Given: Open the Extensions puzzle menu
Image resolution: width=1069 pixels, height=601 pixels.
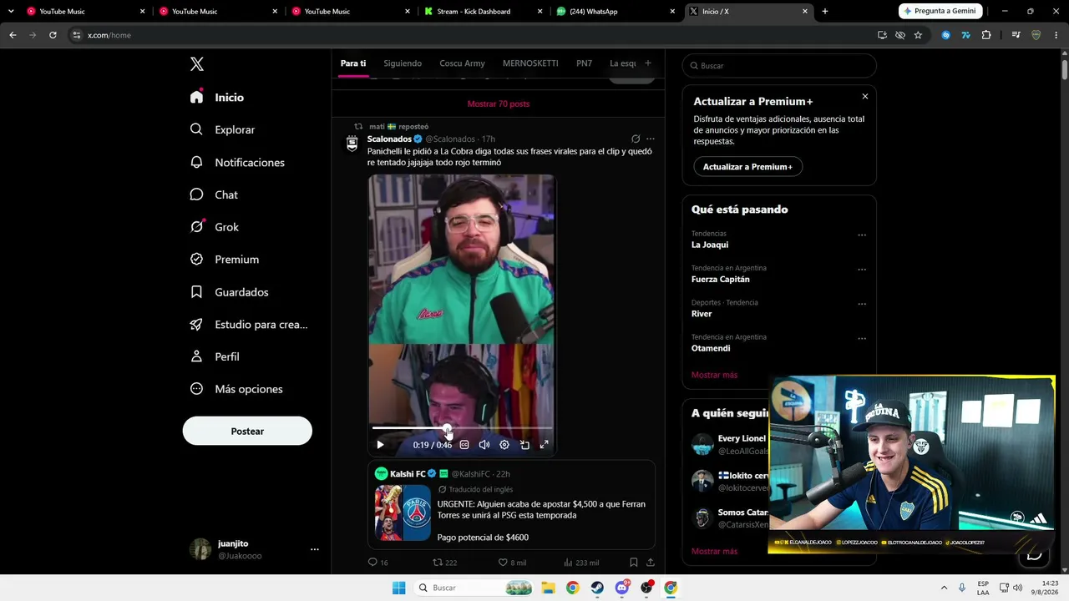Looking at the screenshot, I should [986, 35].
